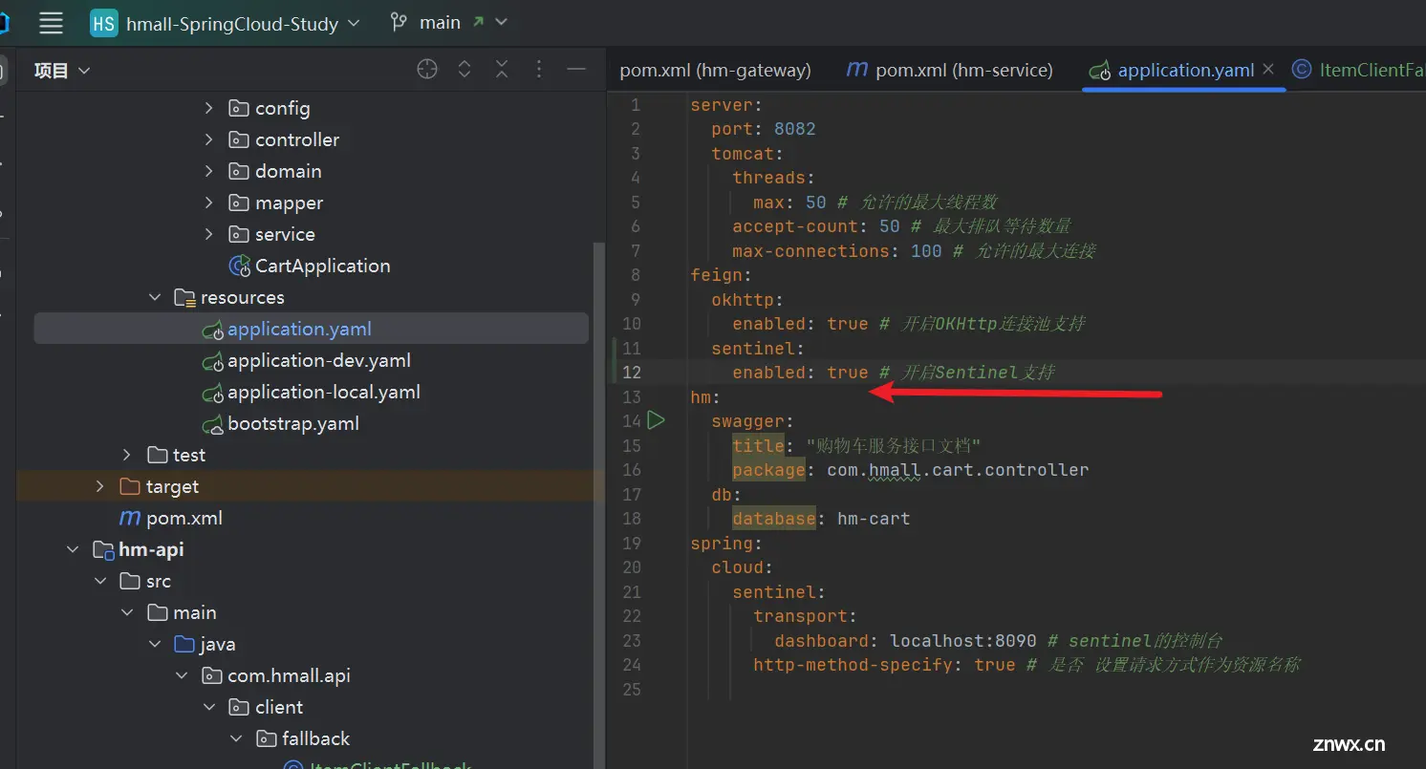1426x769 pixels.
Task: Select application.yaml in project tree
Action: (299, 329)
